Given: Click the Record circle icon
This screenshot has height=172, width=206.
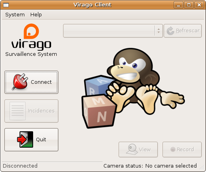Looking at the screenshot, I should pyautogui.click(x=173, y=149).
